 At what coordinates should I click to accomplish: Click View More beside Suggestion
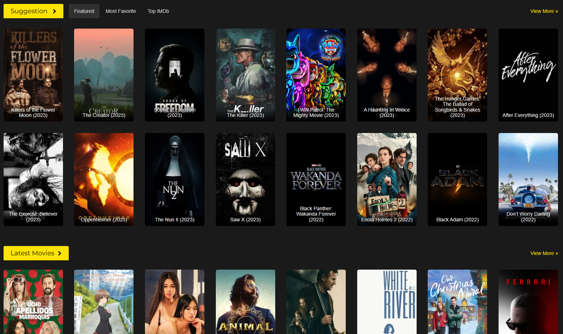544,11
